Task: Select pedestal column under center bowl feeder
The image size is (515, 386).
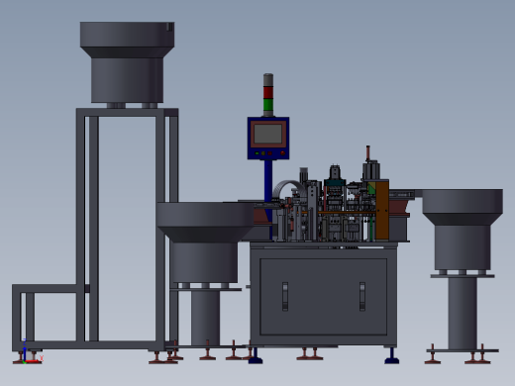Action: coord(205,318)
